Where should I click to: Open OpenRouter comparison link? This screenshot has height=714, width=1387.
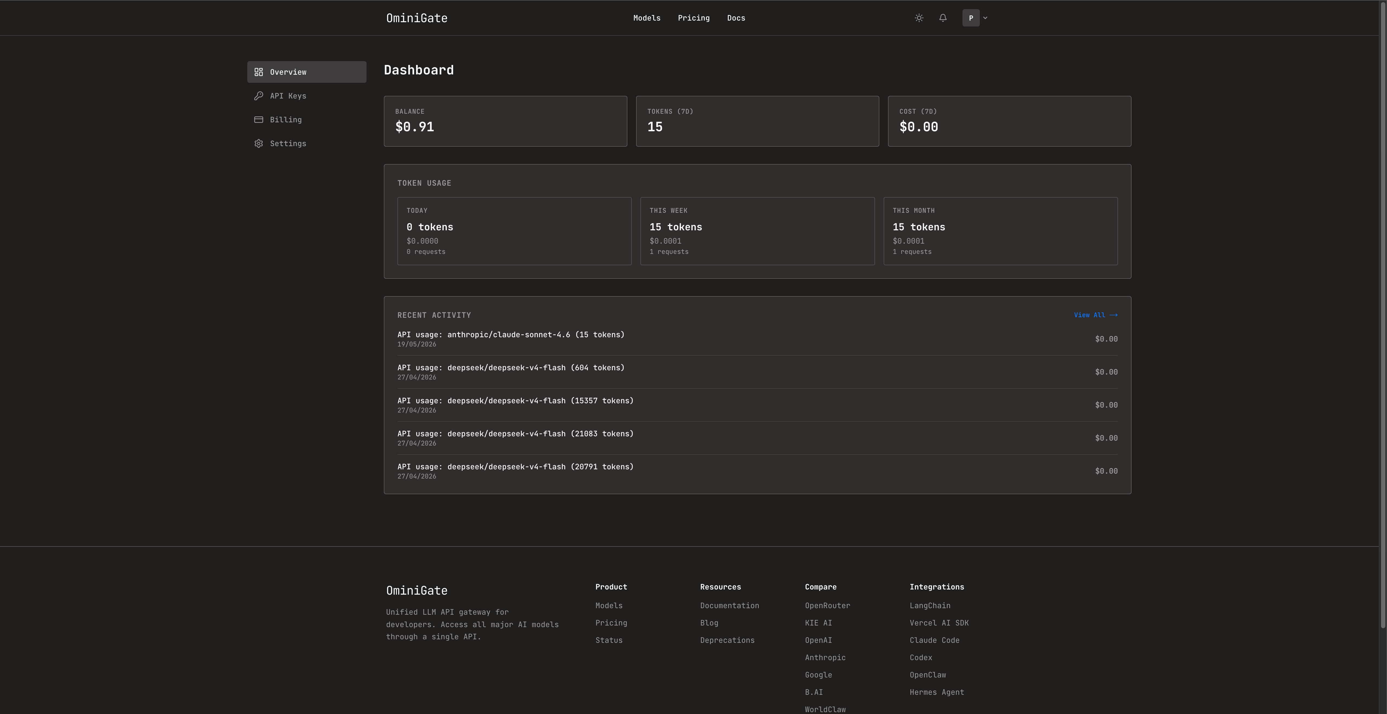pyautogui.click(x=828, y=606)
